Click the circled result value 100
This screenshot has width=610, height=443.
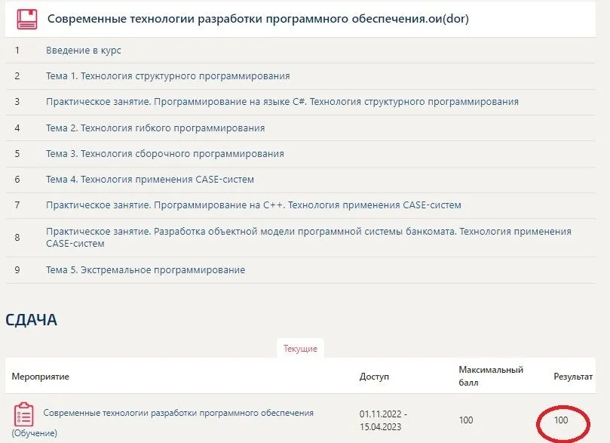tap(561, 420)
